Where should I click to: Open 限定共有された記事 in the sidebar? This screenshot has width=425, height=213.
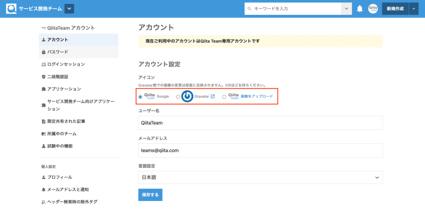79,122
